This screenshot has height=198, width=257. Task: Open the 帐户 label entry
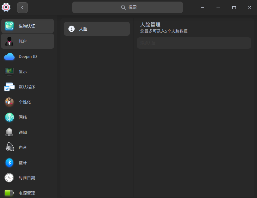pyautogui.click(x=22, y=41)
